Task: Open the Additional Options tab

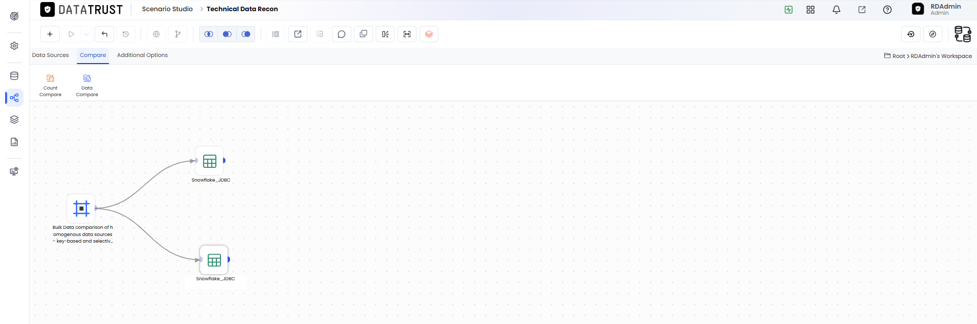Action: (143, 55)
